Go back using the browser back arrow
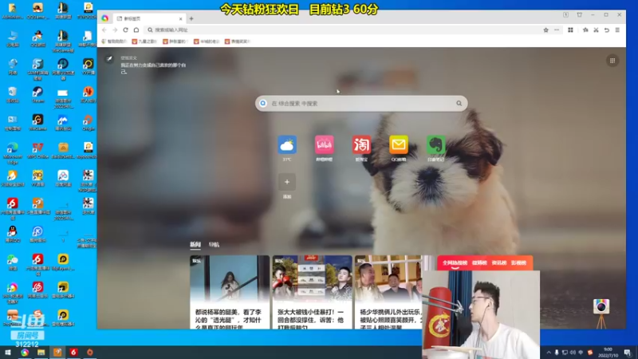 pos(104,30)
